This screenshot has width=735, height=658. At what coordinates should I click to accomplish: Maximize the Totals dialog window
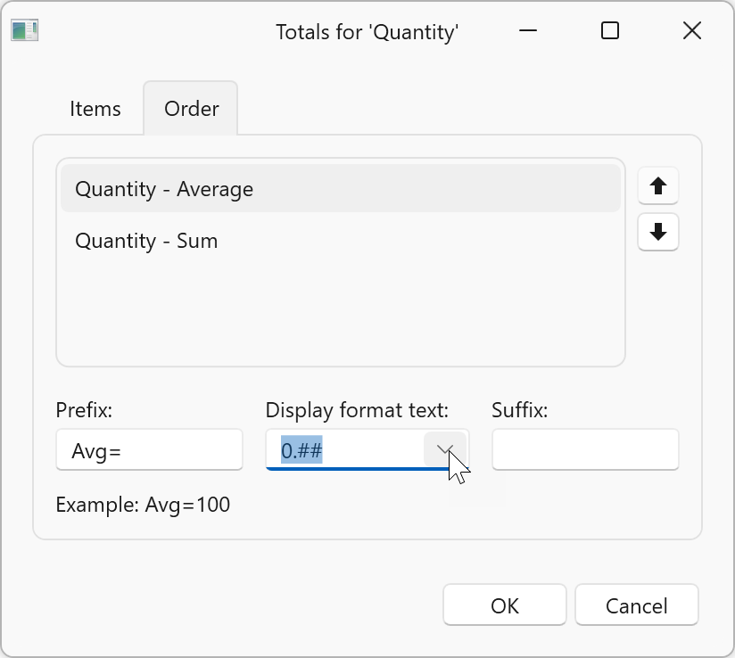pos(610,31)
